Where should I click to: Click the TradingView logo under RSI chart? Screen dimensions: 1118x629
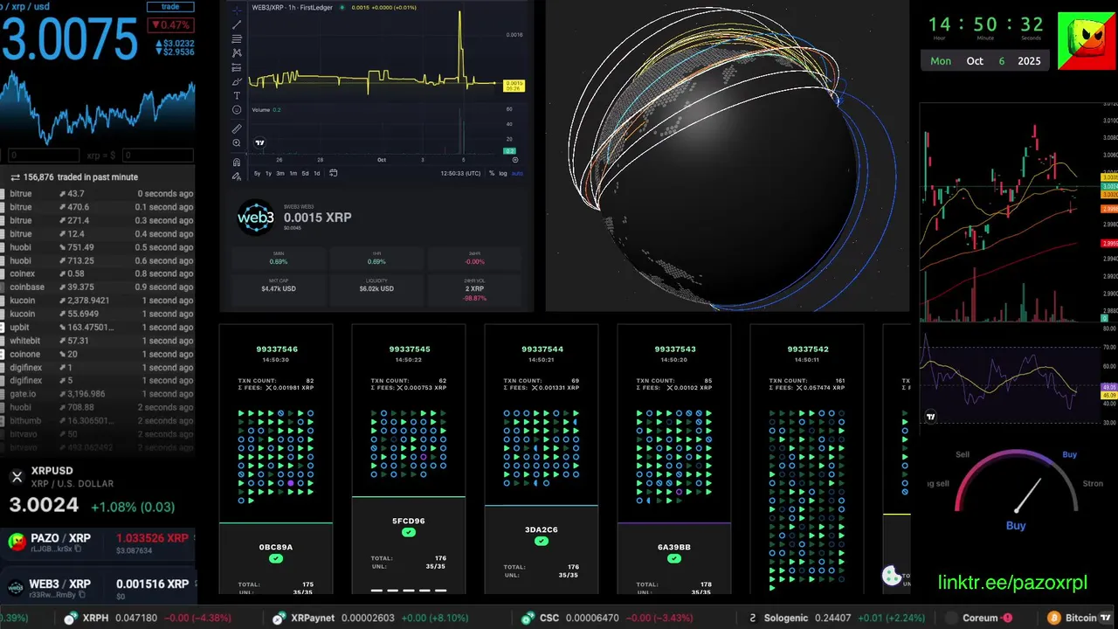tap(930, 418)
